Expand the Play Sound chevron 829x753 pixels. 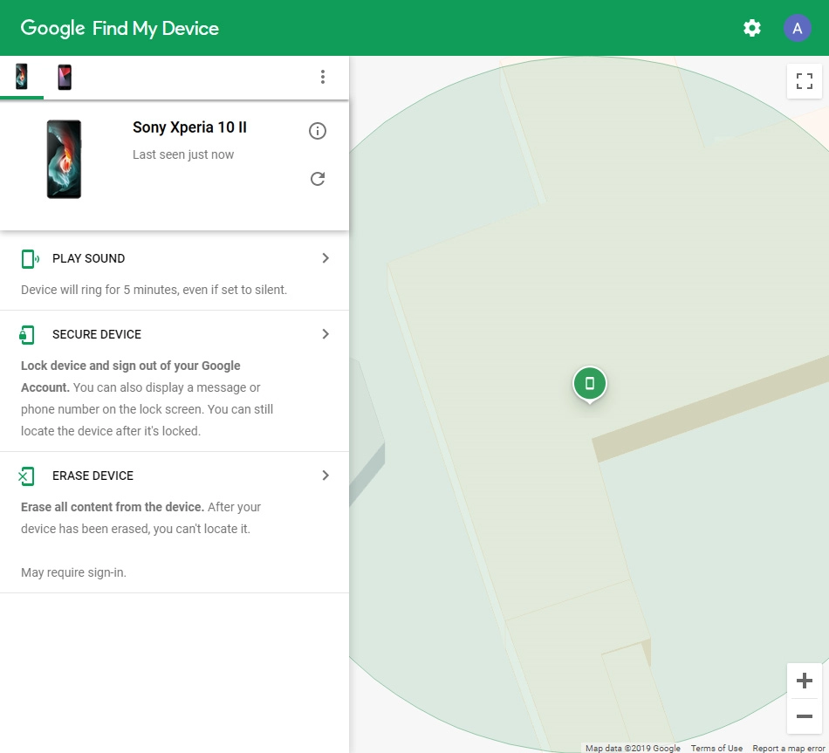tap(325, 258)
